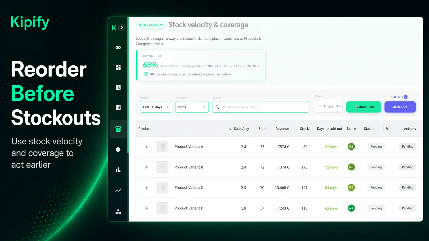Click the 72 days value for Variant B
429x241 pixels.
[331, 167]
